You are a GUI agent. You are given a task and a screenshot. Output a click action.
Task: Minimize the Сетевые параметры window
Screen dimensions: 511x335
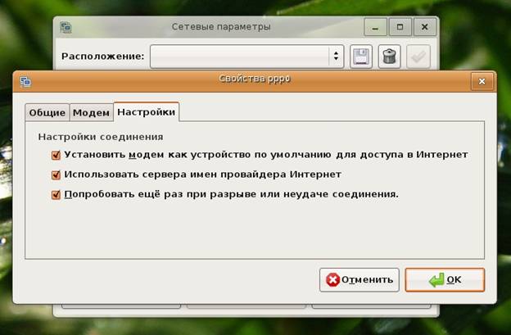tap(375, 27)
